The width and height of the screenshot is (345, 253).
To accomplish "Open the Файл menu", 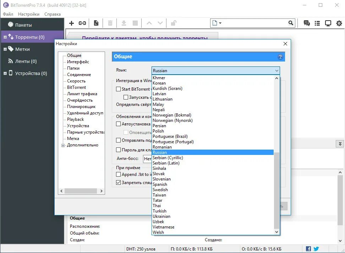I will [8, 14].
